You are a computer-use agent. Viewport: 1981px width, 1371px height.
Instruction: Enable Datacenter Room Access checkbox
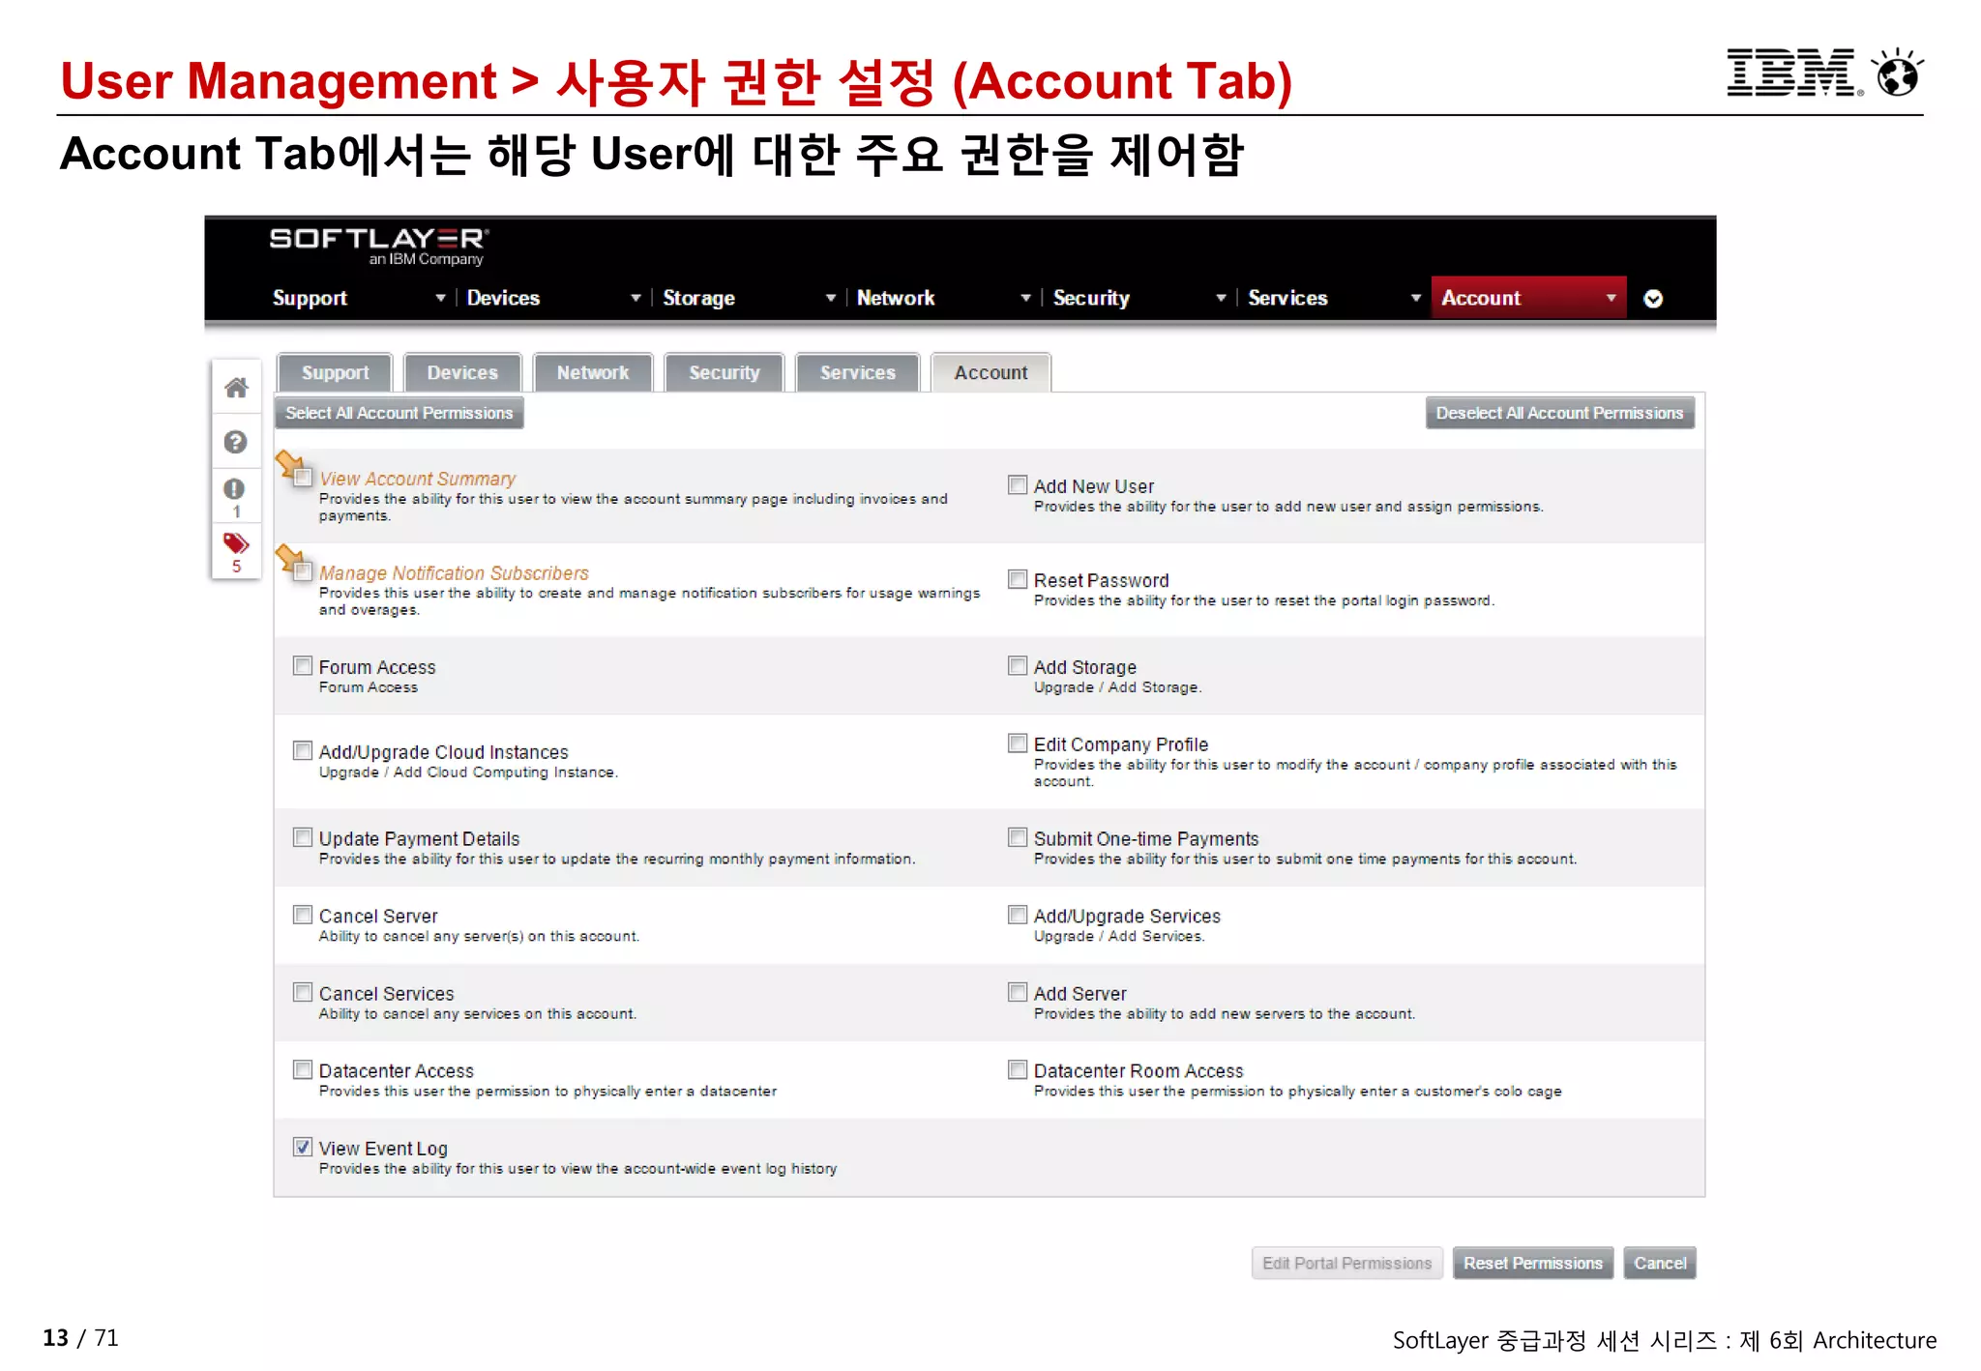click(1018, 1069)
